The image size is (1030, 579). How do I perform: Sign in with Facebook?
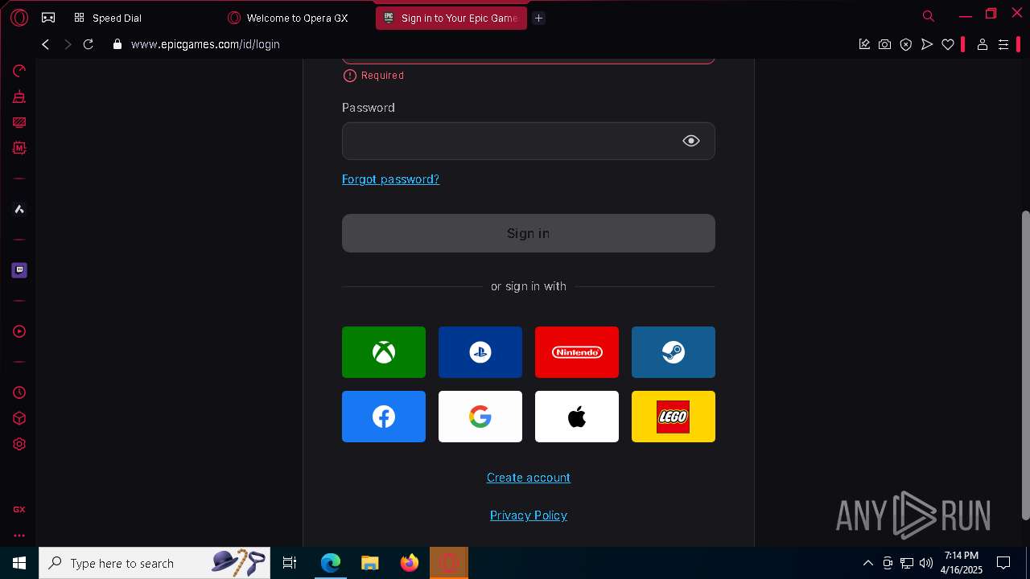click(x=384, y=417)
